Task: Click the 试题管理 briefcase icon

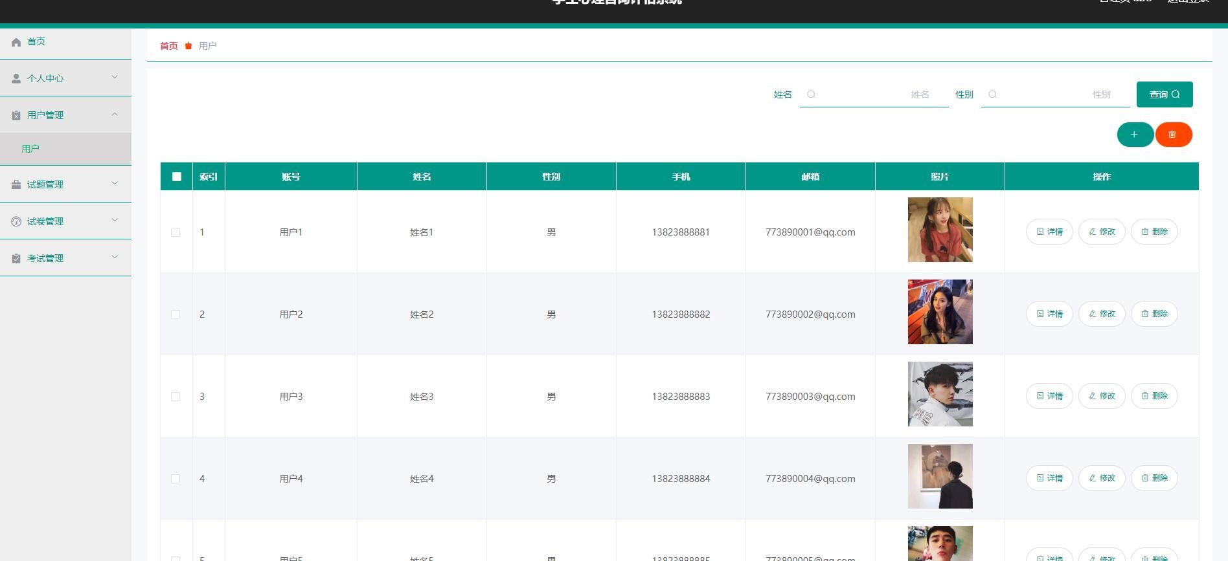Action: 16,184
